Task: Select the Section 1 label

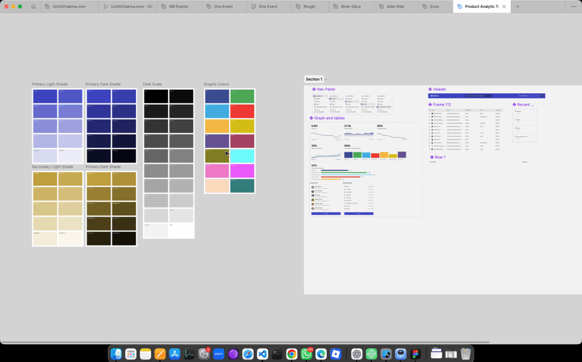Action: click(x=314, y=80)
